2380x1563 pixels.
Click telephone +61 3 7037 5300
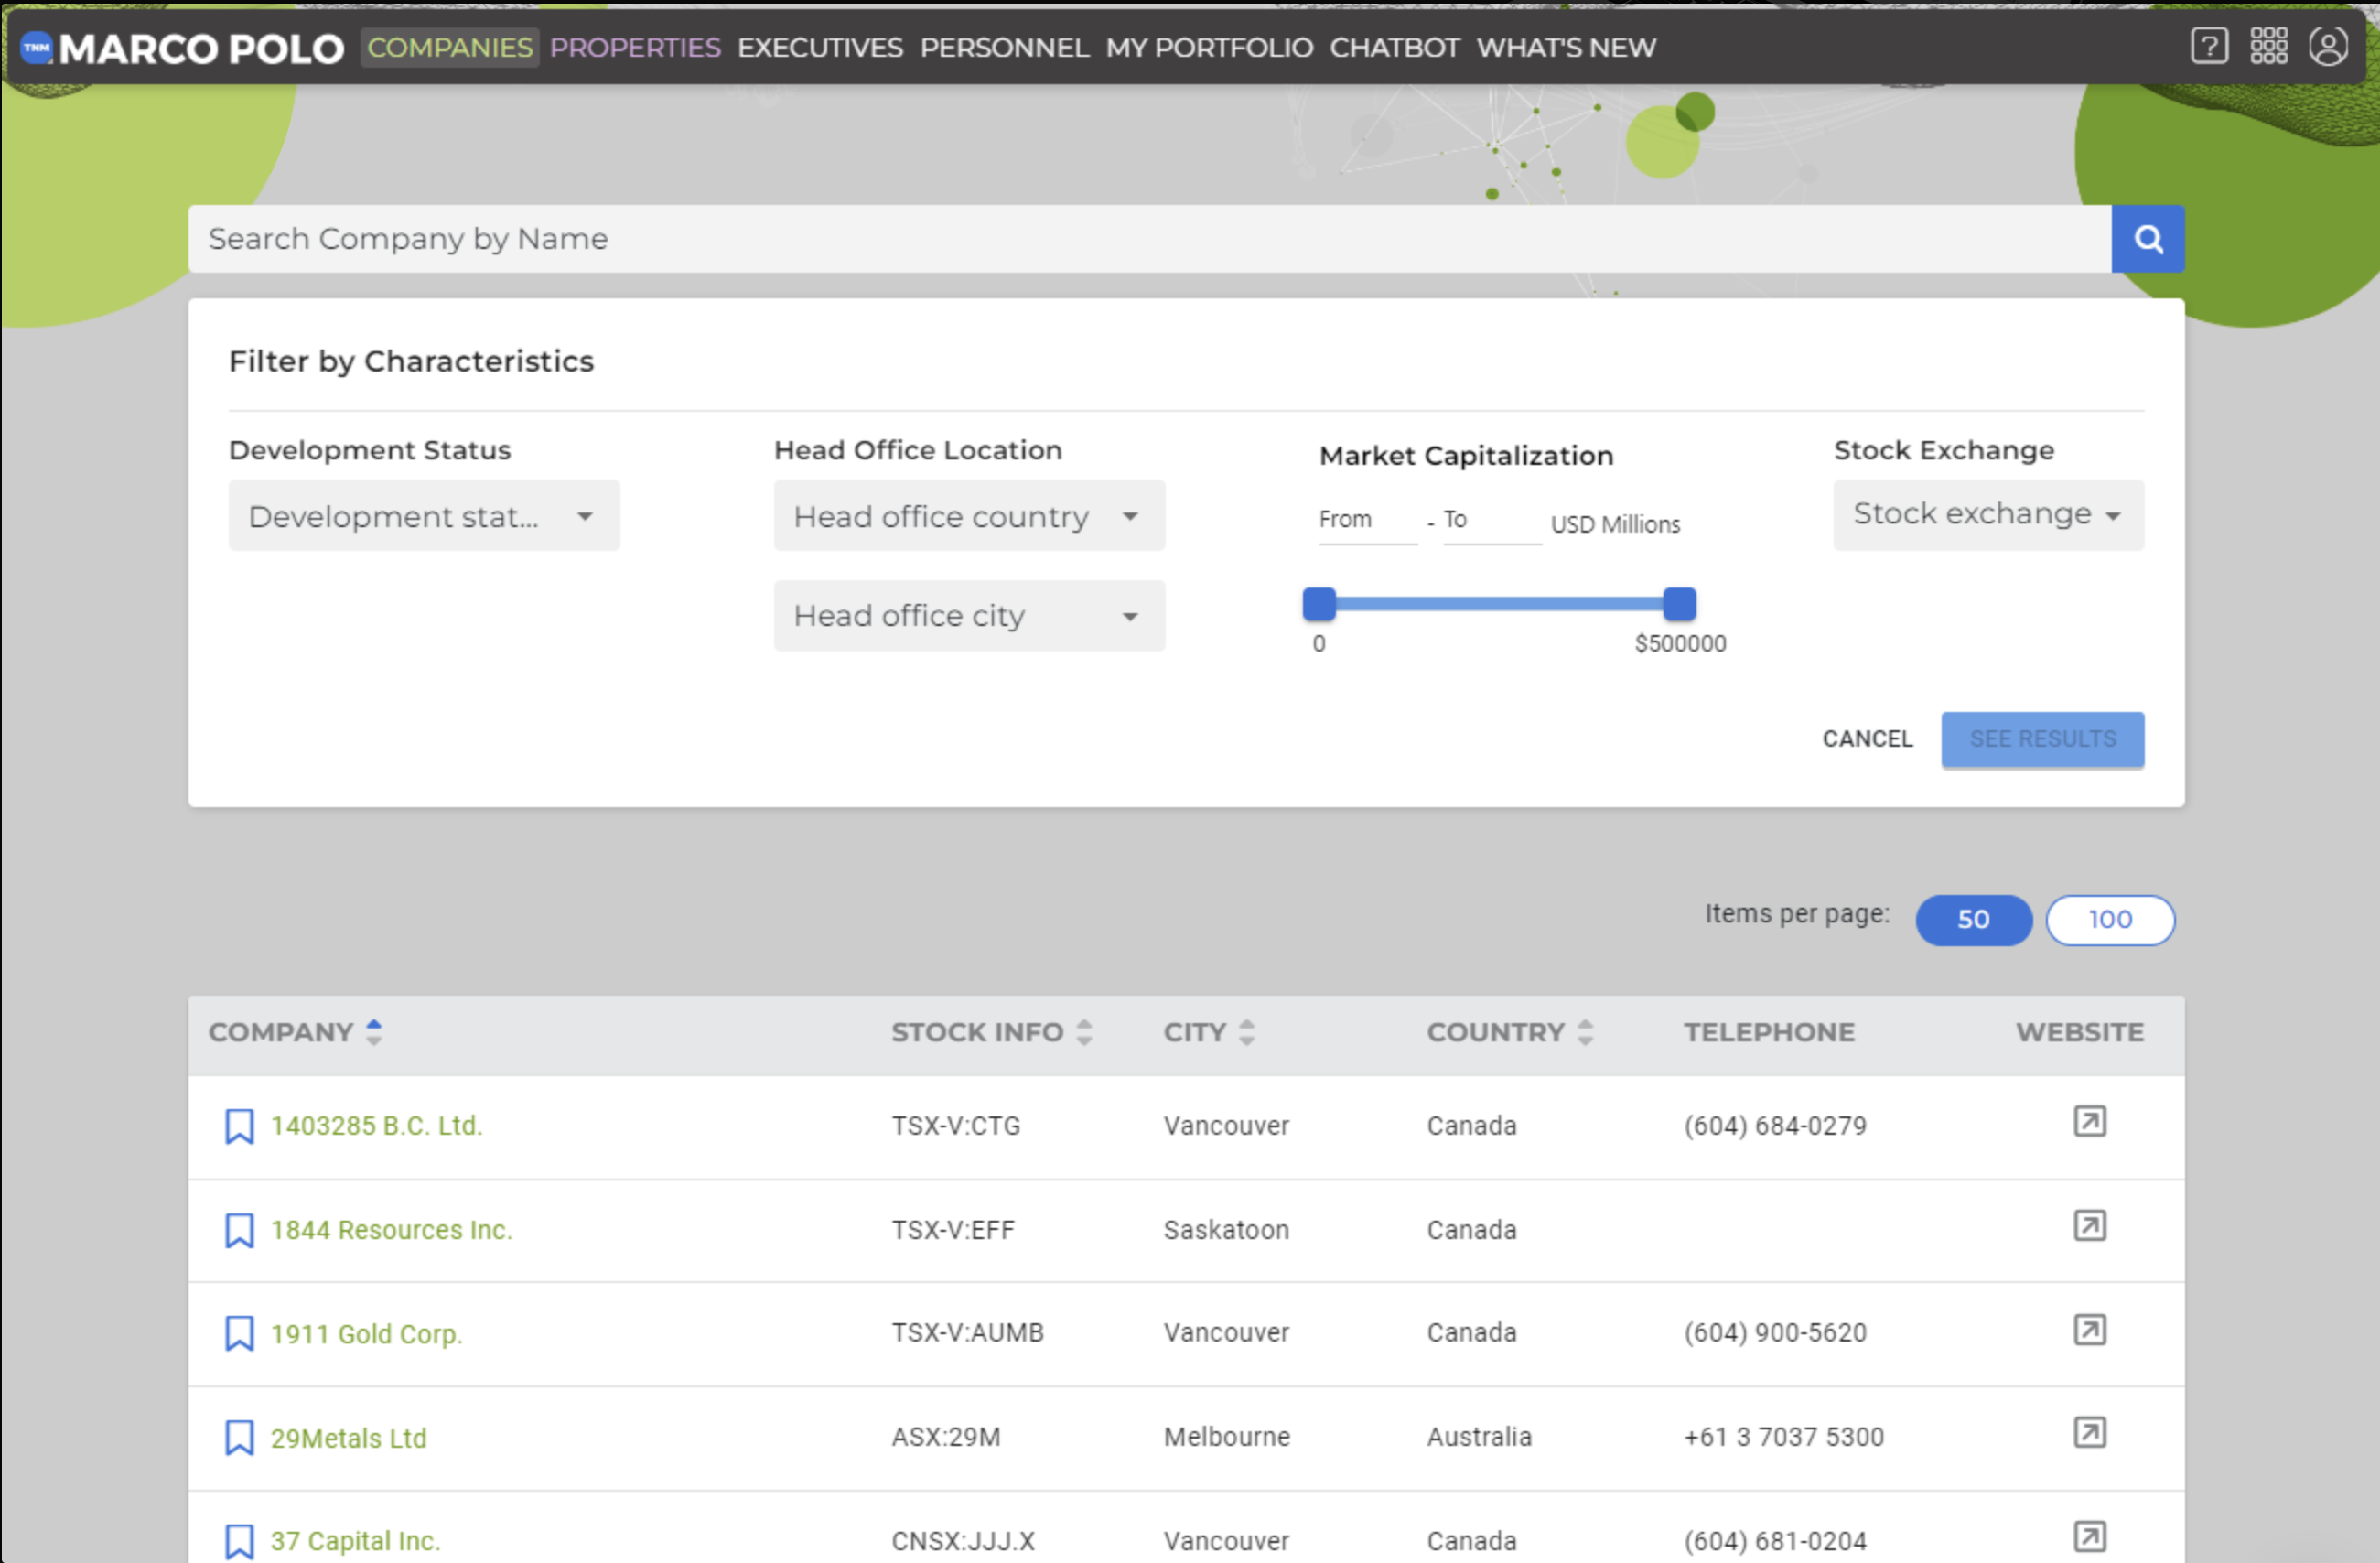click(x=1783, y=1436)
